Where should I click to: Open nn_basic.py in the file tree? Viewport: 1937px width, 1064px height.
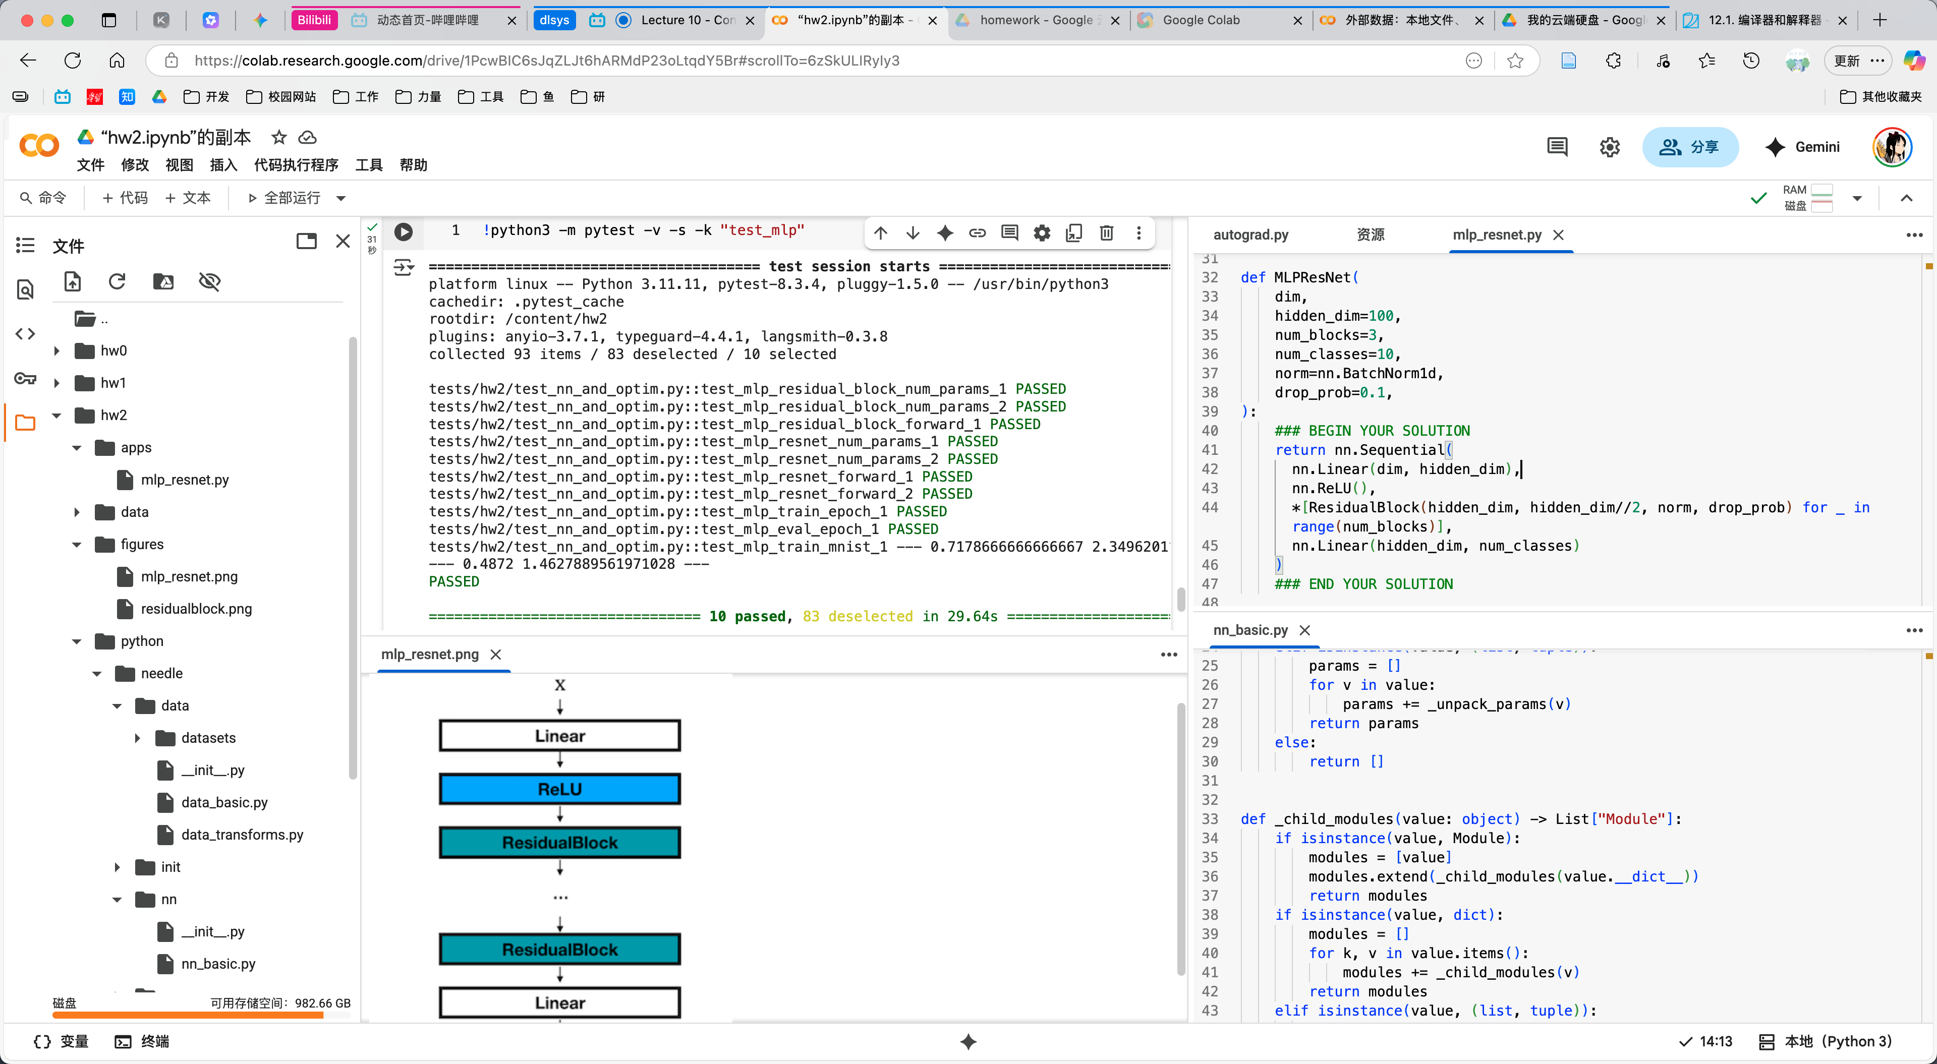218,963
